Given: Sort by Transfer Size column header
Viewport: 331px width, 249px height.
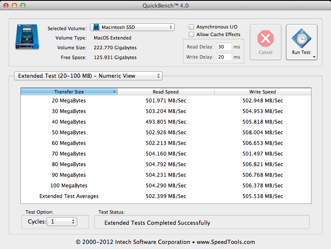Looking at the screenshot, I should (x=69, y=91).
